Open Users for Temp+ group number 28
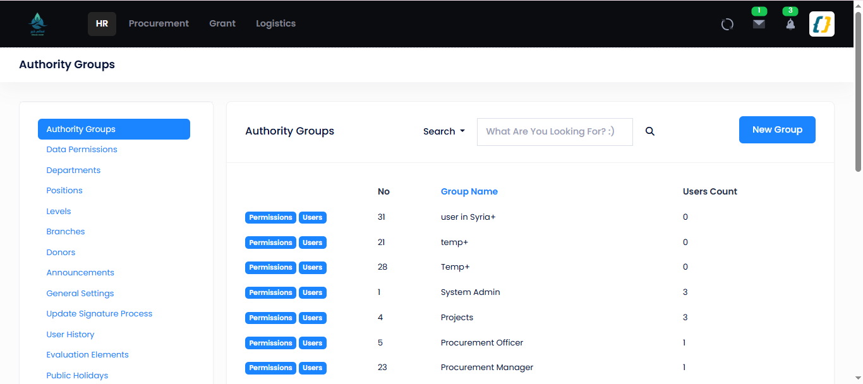Image resolution: width=863 pixels, height=384 pixels. tap(312, 267)
